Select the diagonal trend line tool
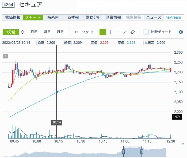Screen dimensions: 187x158 [125, 32]
